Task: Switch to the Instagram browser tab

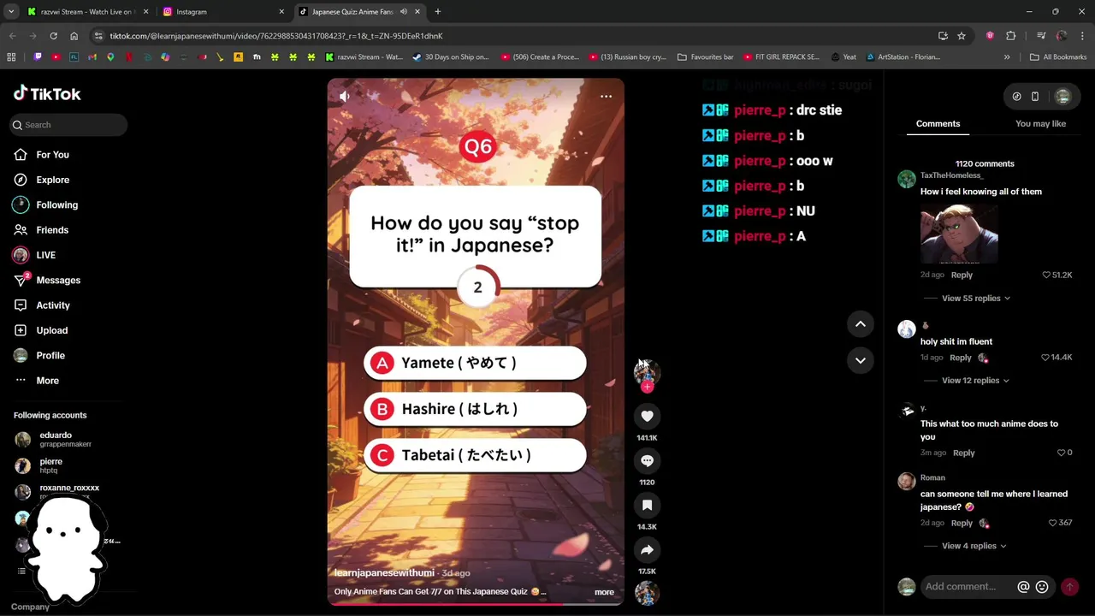Action: point(225,12)
